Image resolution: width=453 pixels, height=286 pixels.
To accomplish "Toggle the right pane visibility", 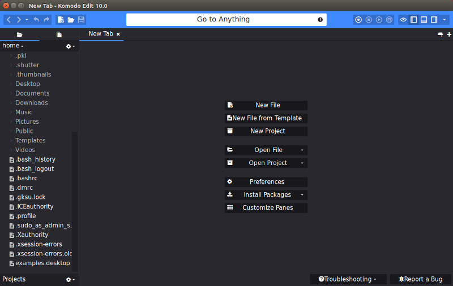I will (434, 20).
